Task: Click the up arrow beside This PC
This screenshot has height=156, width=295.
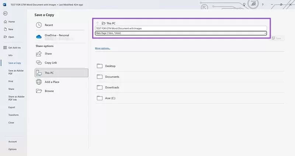Action: coord(97,23)
